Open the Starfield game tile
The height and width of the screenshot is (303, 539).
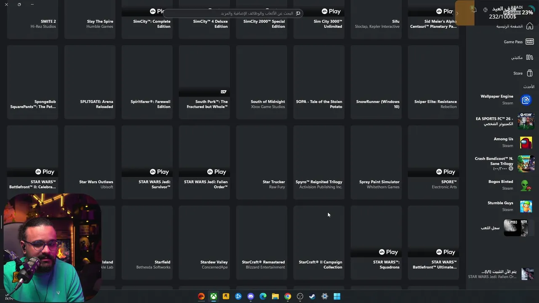click(x=147, y=243)
